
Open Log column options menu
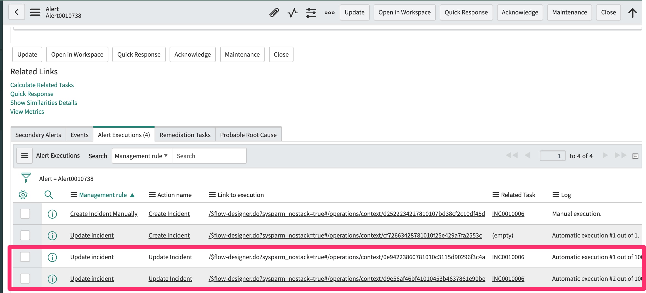pos(556,195)
